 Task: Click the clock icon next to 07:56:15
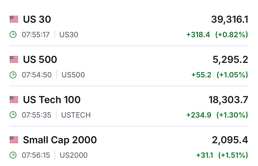click(13, 155)
